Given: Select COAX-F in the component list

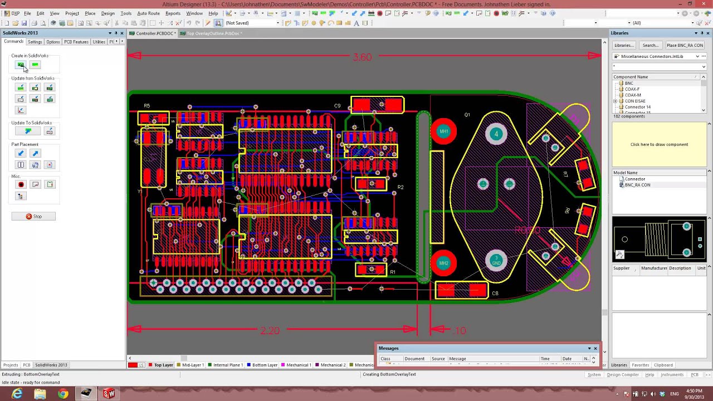Looking at the screenshot, I should pos(632,89).
